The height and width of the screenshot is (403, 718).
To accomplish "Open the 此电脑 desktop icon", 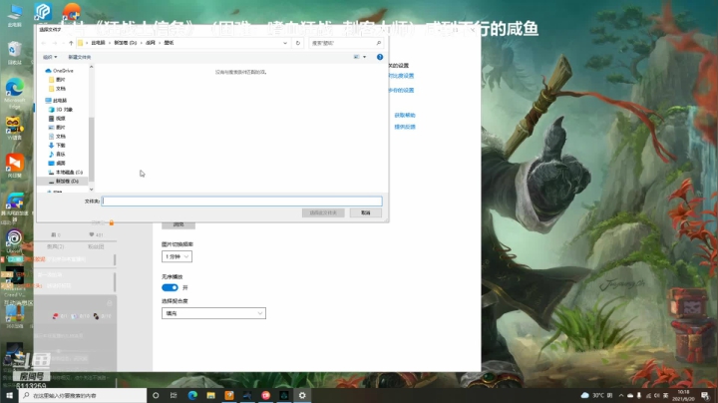I will point(15,15).
